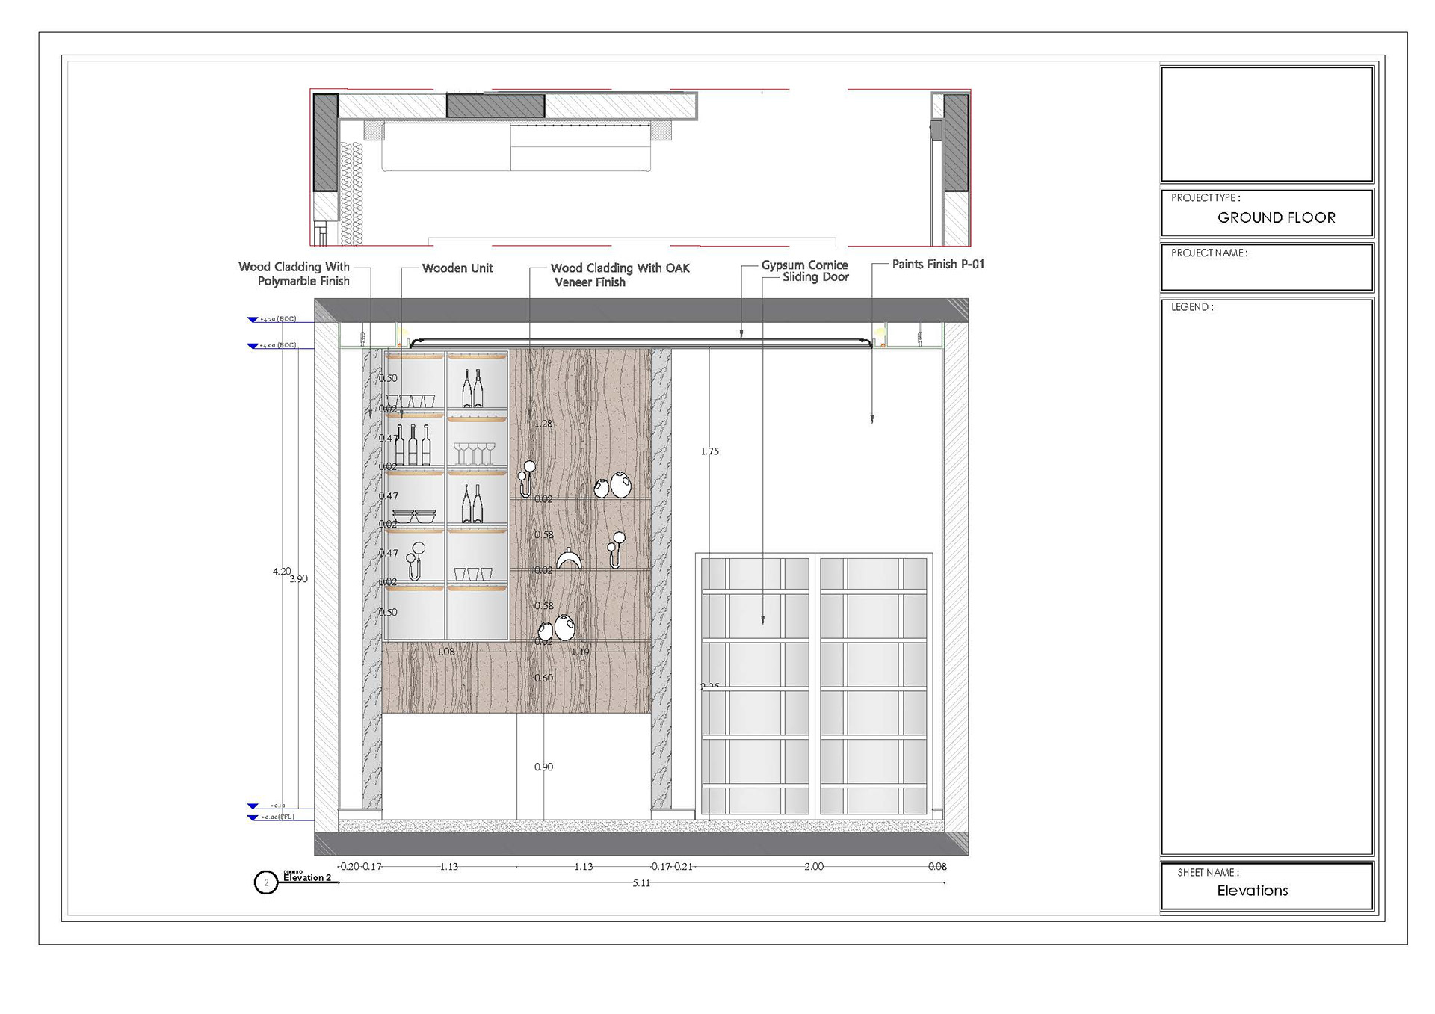
Task: Click the blue +0.00 FFL level marker
Action: (253, 817)
